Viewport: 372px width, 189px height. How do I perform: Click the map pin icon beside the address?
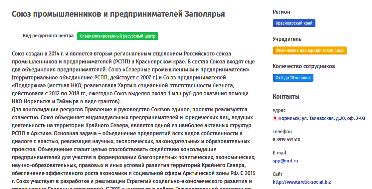[x=275, y=119]
